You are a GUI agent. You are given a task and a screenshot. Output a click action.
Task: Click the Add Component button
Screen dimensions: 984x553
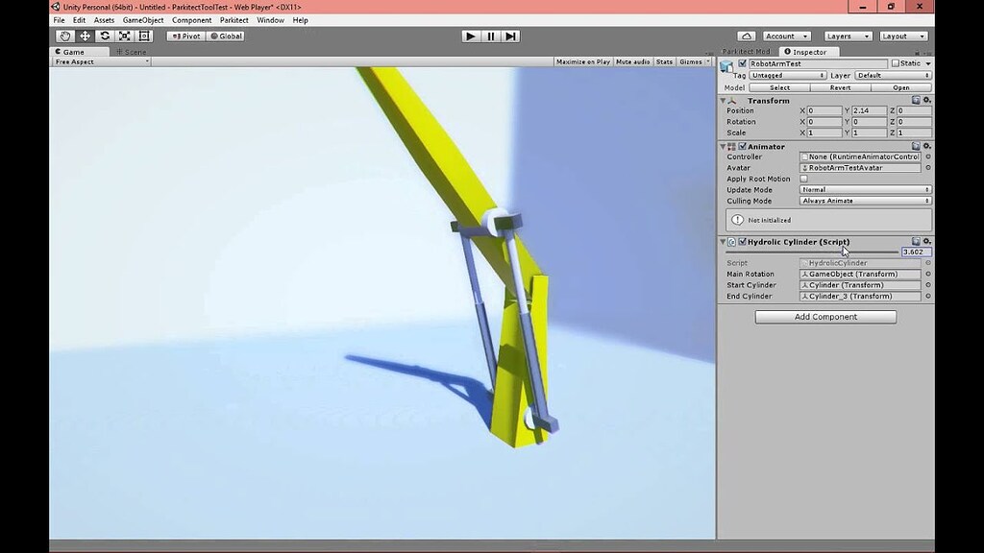[824, 316]
